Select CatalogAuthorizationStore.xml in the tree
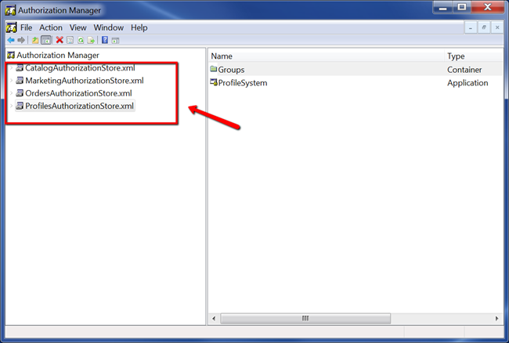The image size is (509, 343). tap(80, 68)
